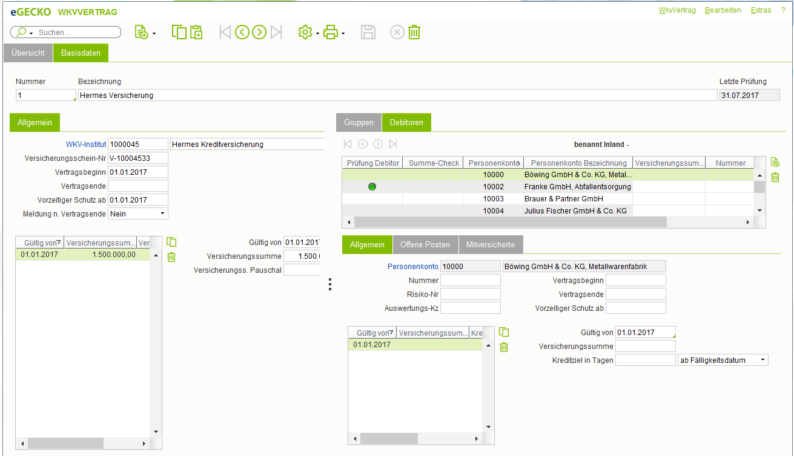The width and height of the screenshot is (794, 456).
Task: Go to previous debitor in Debitoren navigation
Action: point(363,144)
